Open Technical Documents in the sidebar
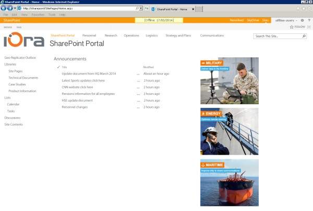Viewport: 313px width, 211px height. click(23, 78)
